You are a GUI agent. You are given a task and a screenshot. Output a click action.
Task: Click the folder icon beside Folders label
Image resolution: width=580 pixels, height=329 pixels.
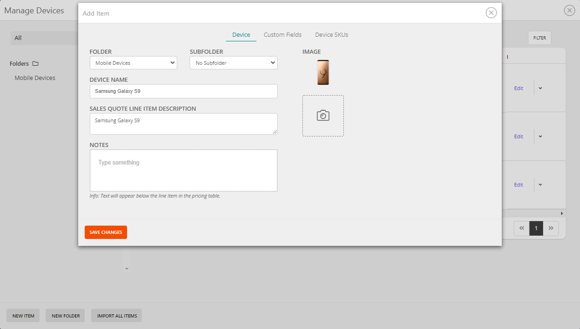tap(36, 63)
